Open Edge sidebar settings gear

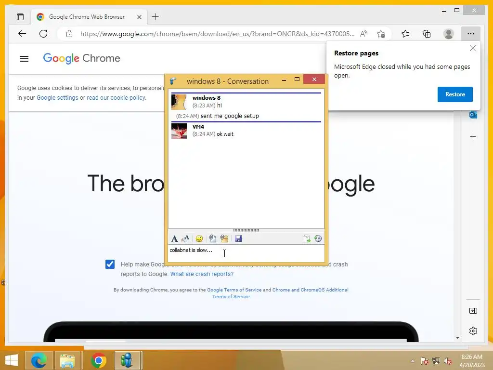(473, 331)
